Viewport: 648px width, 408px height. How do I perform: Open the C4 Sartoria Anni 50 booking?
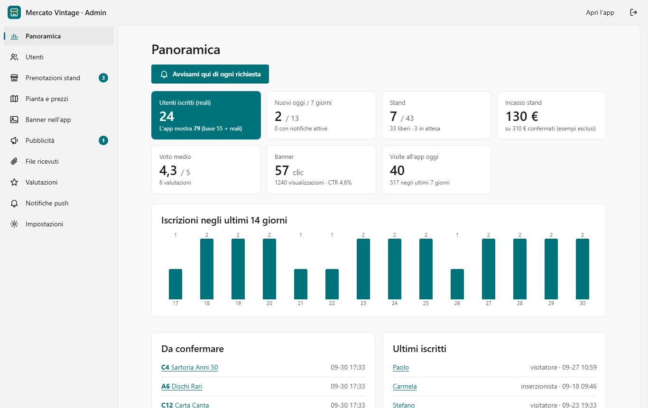tap(190, 368)
